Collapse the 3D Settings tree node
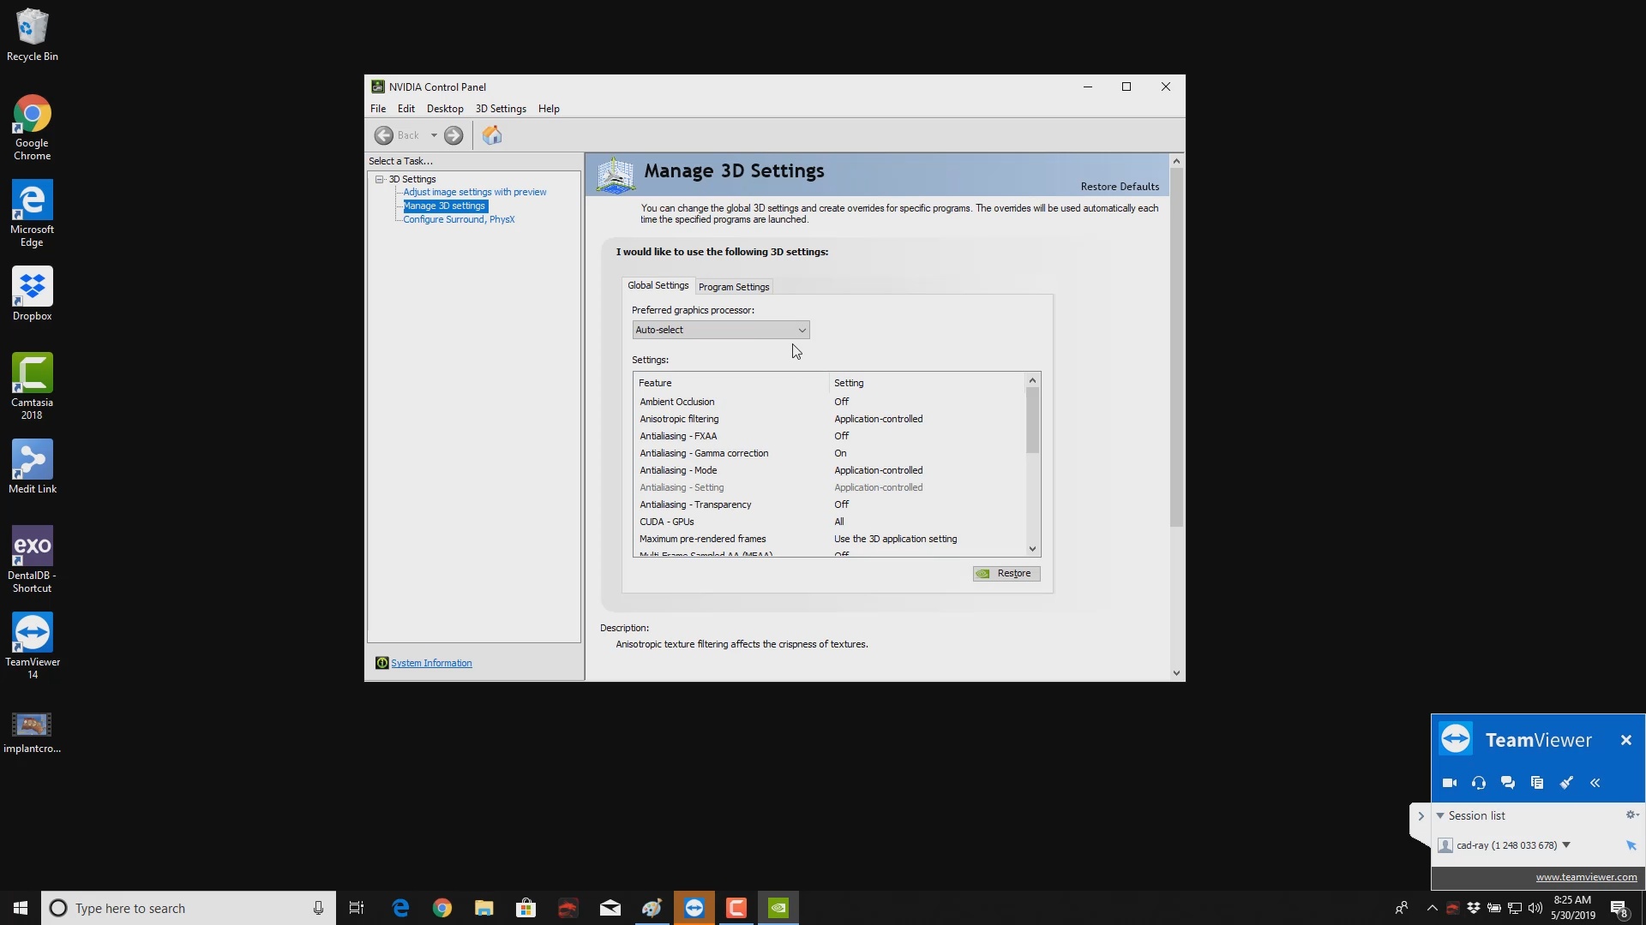1646x925 pixels. (x=379, y=179)
